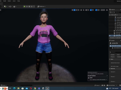121x90 pixels.
Task: Open the quick add content dropdown
Action: click(6, 6)
